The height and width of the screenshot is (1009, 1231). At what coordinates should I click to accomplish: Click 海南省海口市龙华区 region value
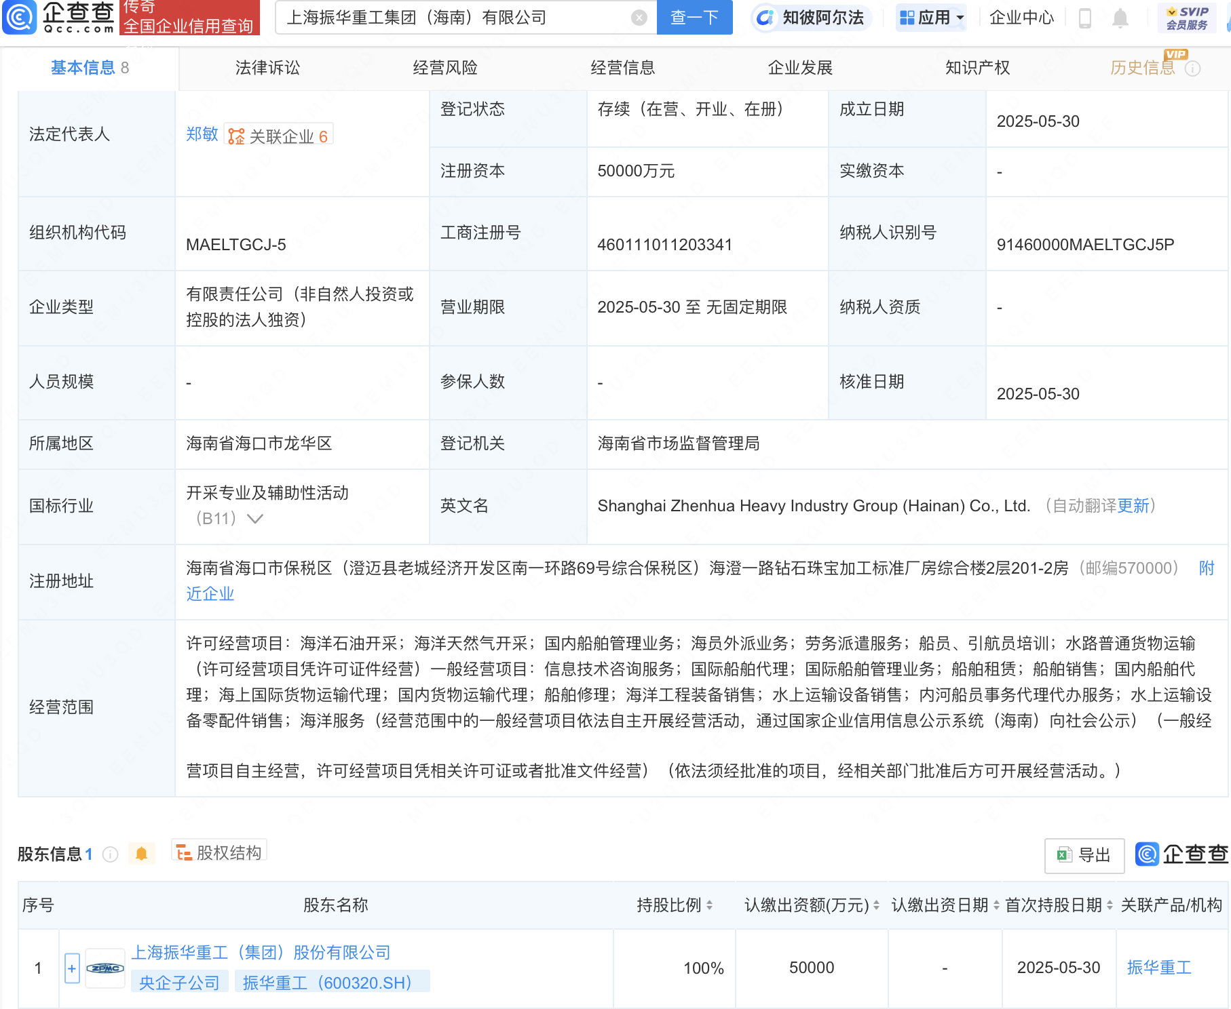(259, 443)
